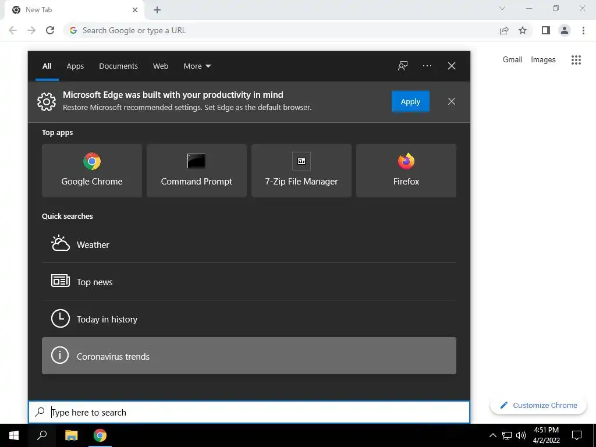Open Gmail link
Screen dimensions: 596x447
pos(512,60)
